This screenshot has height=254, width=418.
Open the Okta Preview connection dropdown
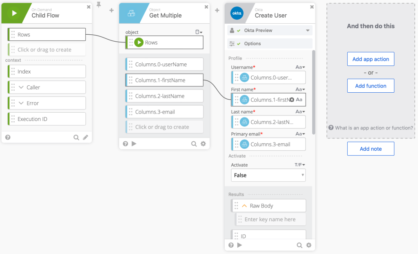pyautogui.click(x=307, y=31)
